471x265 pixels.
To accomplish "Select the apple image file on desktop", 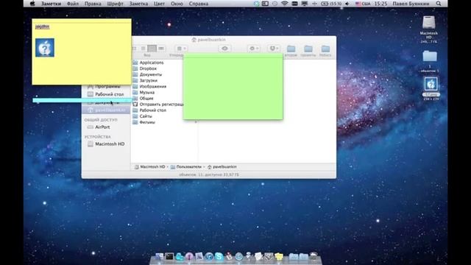I will click(x=431, y=84).
